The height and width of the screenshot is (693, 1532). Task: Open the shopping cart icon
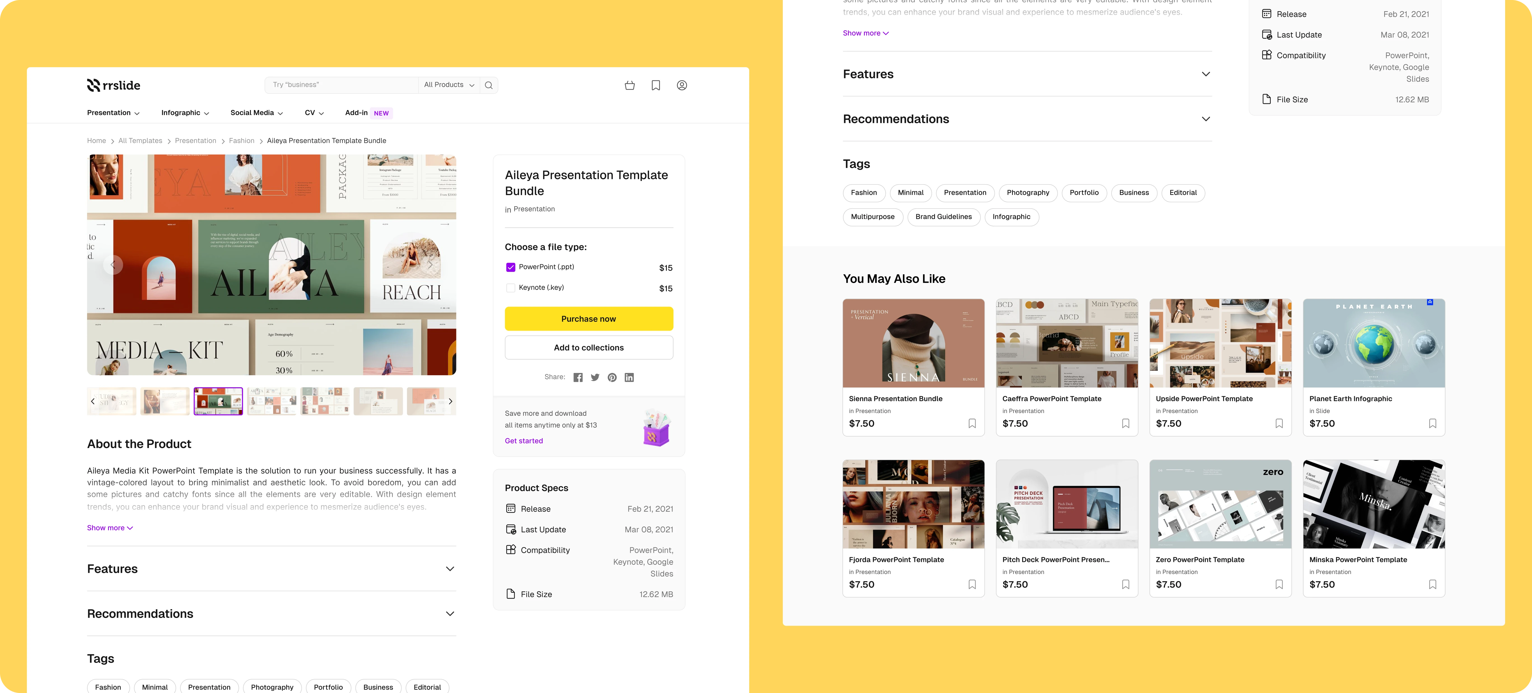click(x=630, y=85)
